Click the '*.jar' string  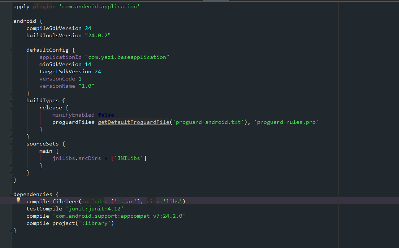pos(125,201)
